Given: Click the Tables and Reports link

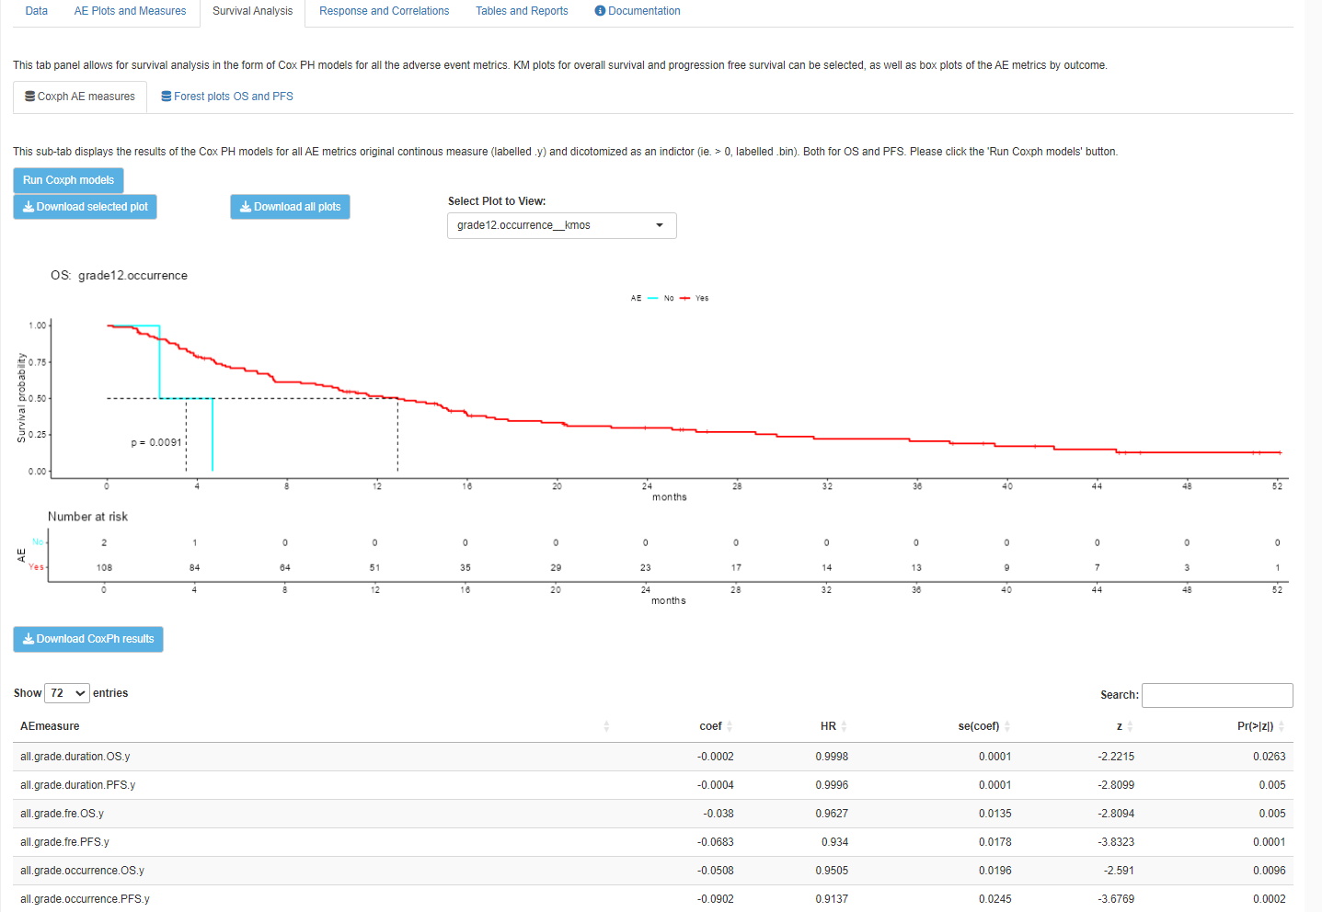Looking at the screenshot, I should coord(522,10).
